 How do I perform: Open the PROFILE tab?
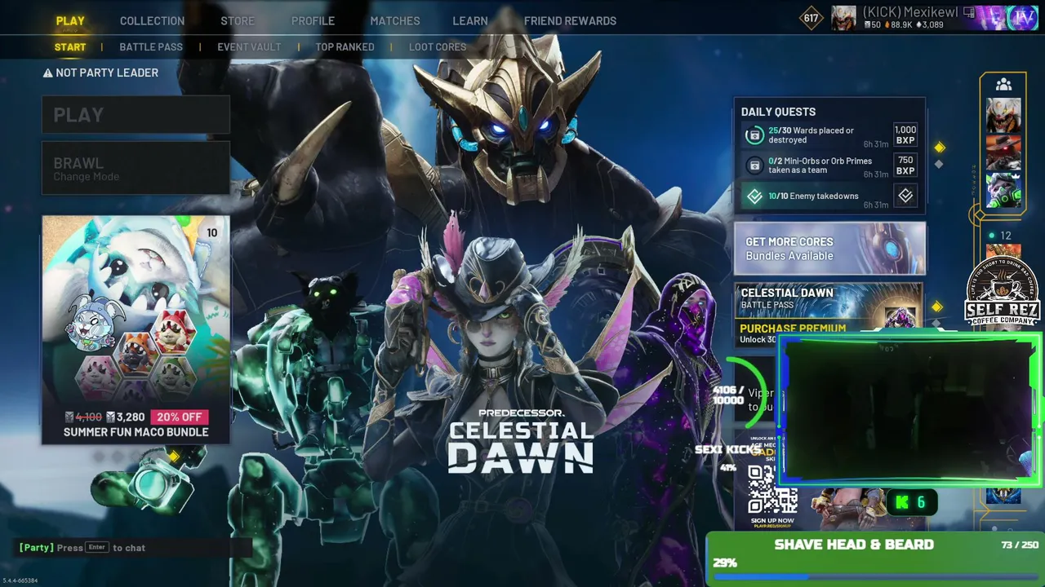click(313, 21)
